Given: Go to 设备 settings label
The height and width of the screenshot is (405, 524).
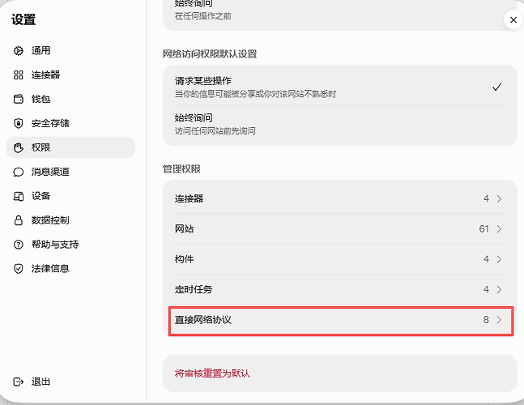Looking at the screenshot, I should point(40,196).
